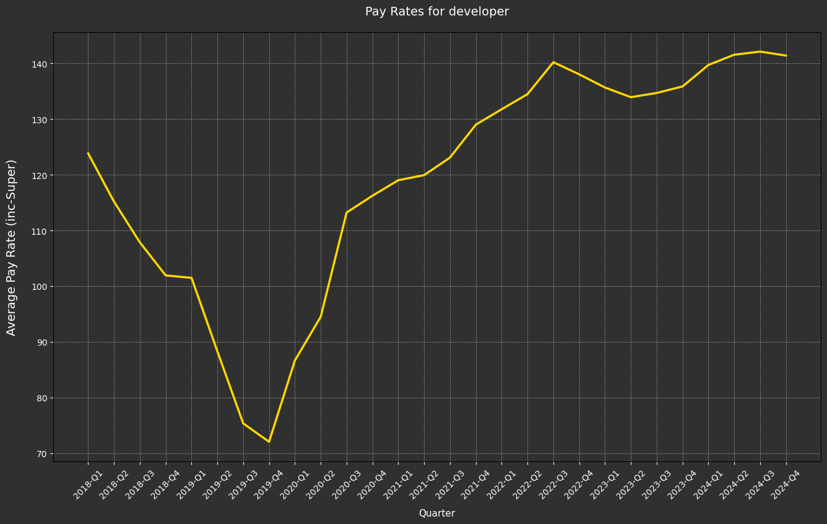Click the 'Average Pay Rate (inc-Super)' y-axis label
Viewport: 827px width, 524px height.
[x=12, y=247]
